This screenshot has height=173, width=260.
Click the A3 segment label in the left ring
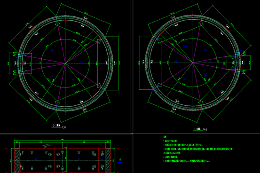click(x=72, y=47)
